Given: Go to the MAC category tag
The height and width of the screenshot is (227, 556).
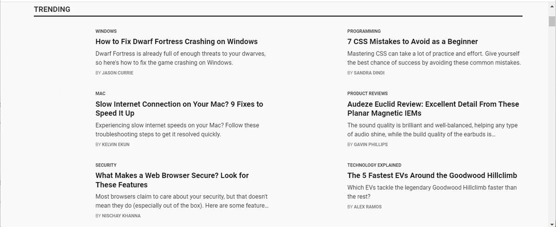Looking at the screenshot, I should (x=101, y=93).
